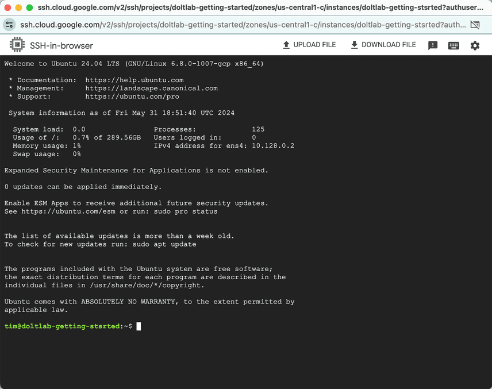Click the SSH-in-browser title text
Viewport: 492px width, 389px height.
click(61, 46)
